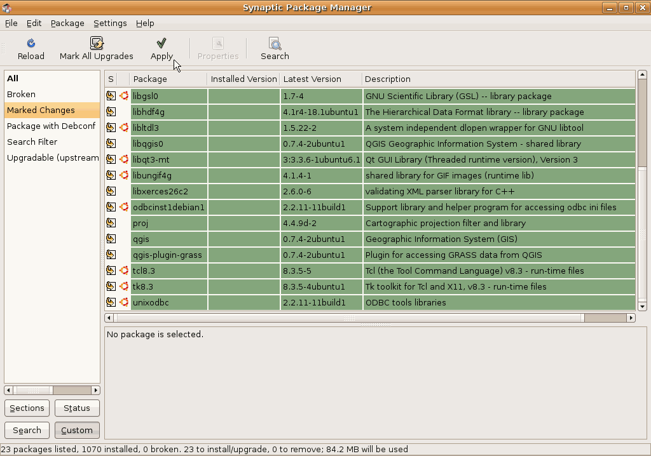This screenshot has height=456, width=651.
Task: Click the status icon for proj
Action: tap(111, 223)
